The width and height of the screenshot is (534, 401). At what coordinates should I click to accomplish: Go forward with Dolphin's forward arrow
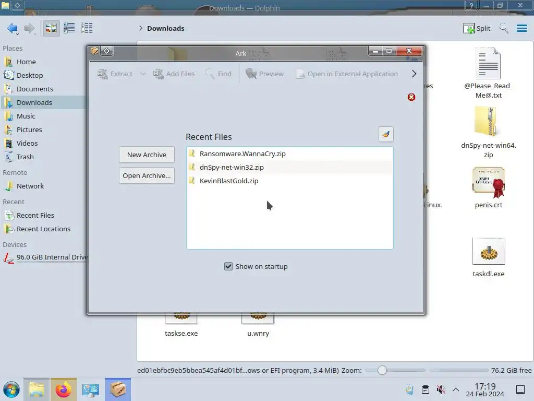(x=30, y=28)
